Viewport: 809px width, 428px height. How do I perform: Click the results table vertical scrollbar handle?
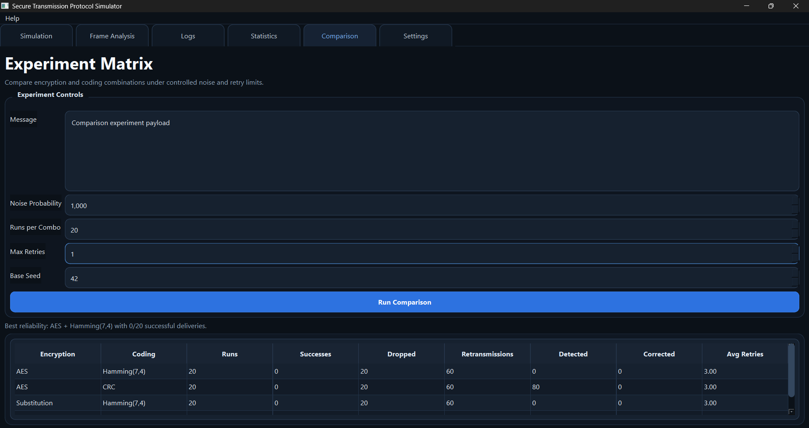click(x=791, y=371)
